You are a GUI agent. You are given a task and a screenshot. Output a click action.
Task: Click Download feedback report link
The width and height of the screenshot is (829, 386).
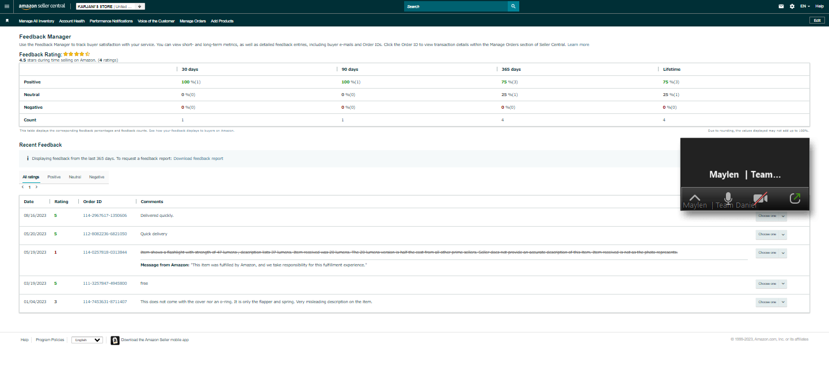[198, 158]
